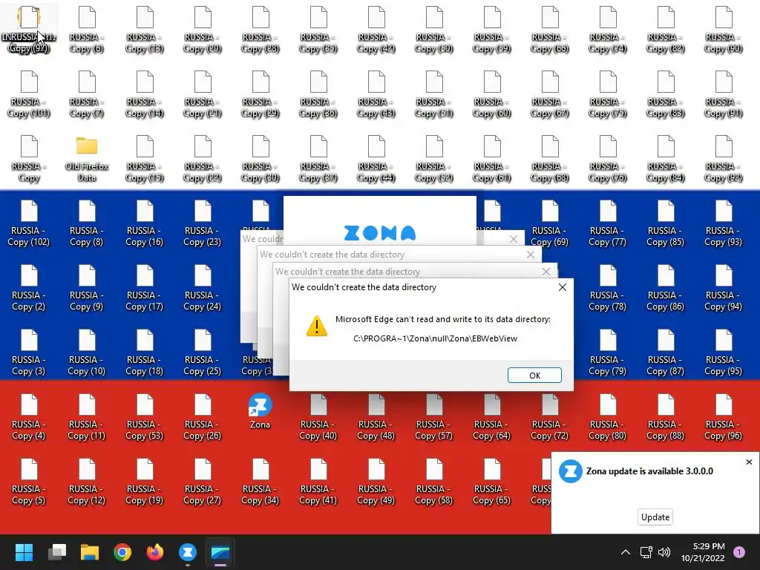Click Update in the Zona notification

click(x=655, y=517)
